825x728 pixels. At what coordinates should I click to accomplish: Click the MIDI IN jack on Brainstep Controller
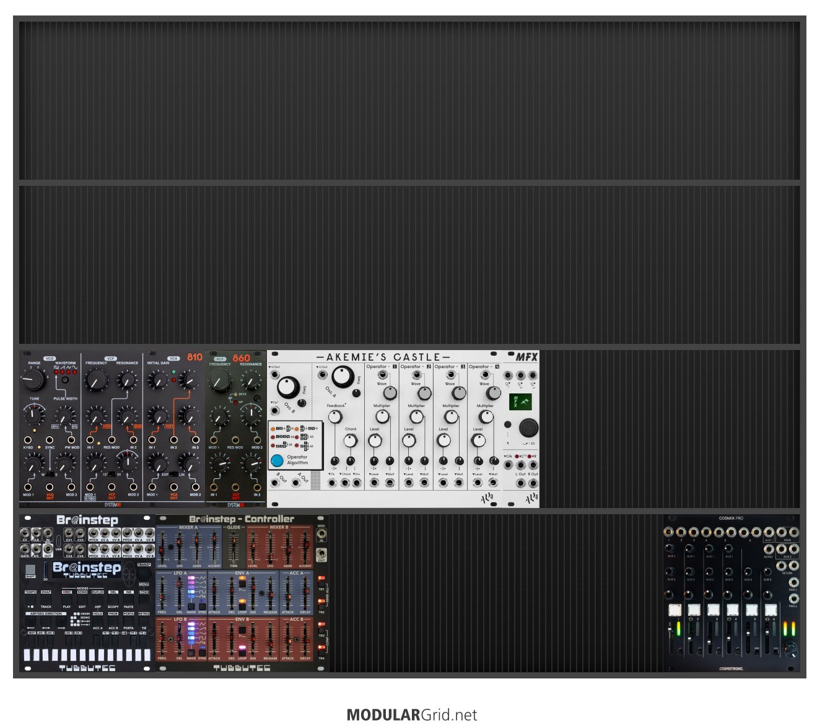click(321, 533)
